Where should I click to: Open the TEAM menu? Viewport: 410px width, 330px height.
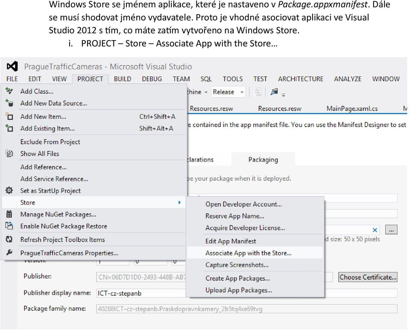(x=181, y=79)
